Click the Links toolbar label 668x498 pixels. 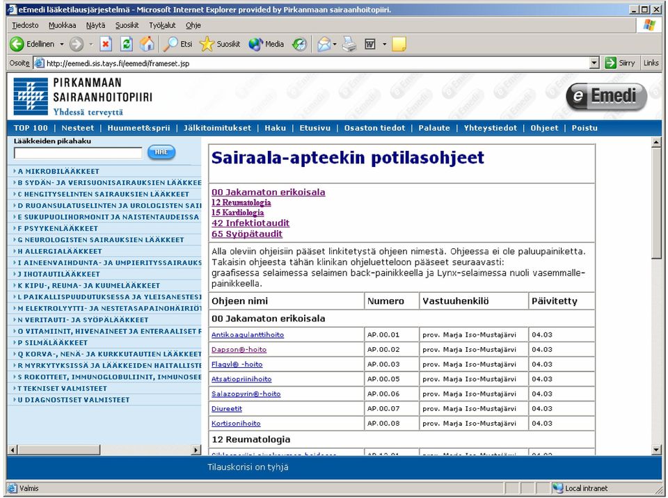click(x=651, y=63)
